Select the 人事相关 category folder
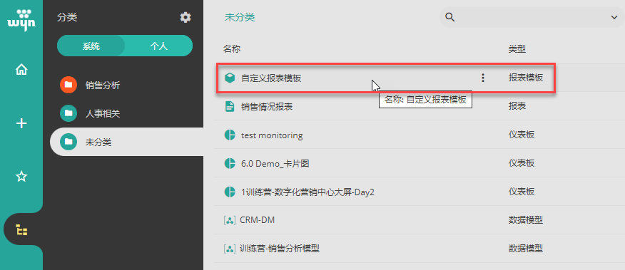The width and height of the screenshot is (625, 270). 103,113
